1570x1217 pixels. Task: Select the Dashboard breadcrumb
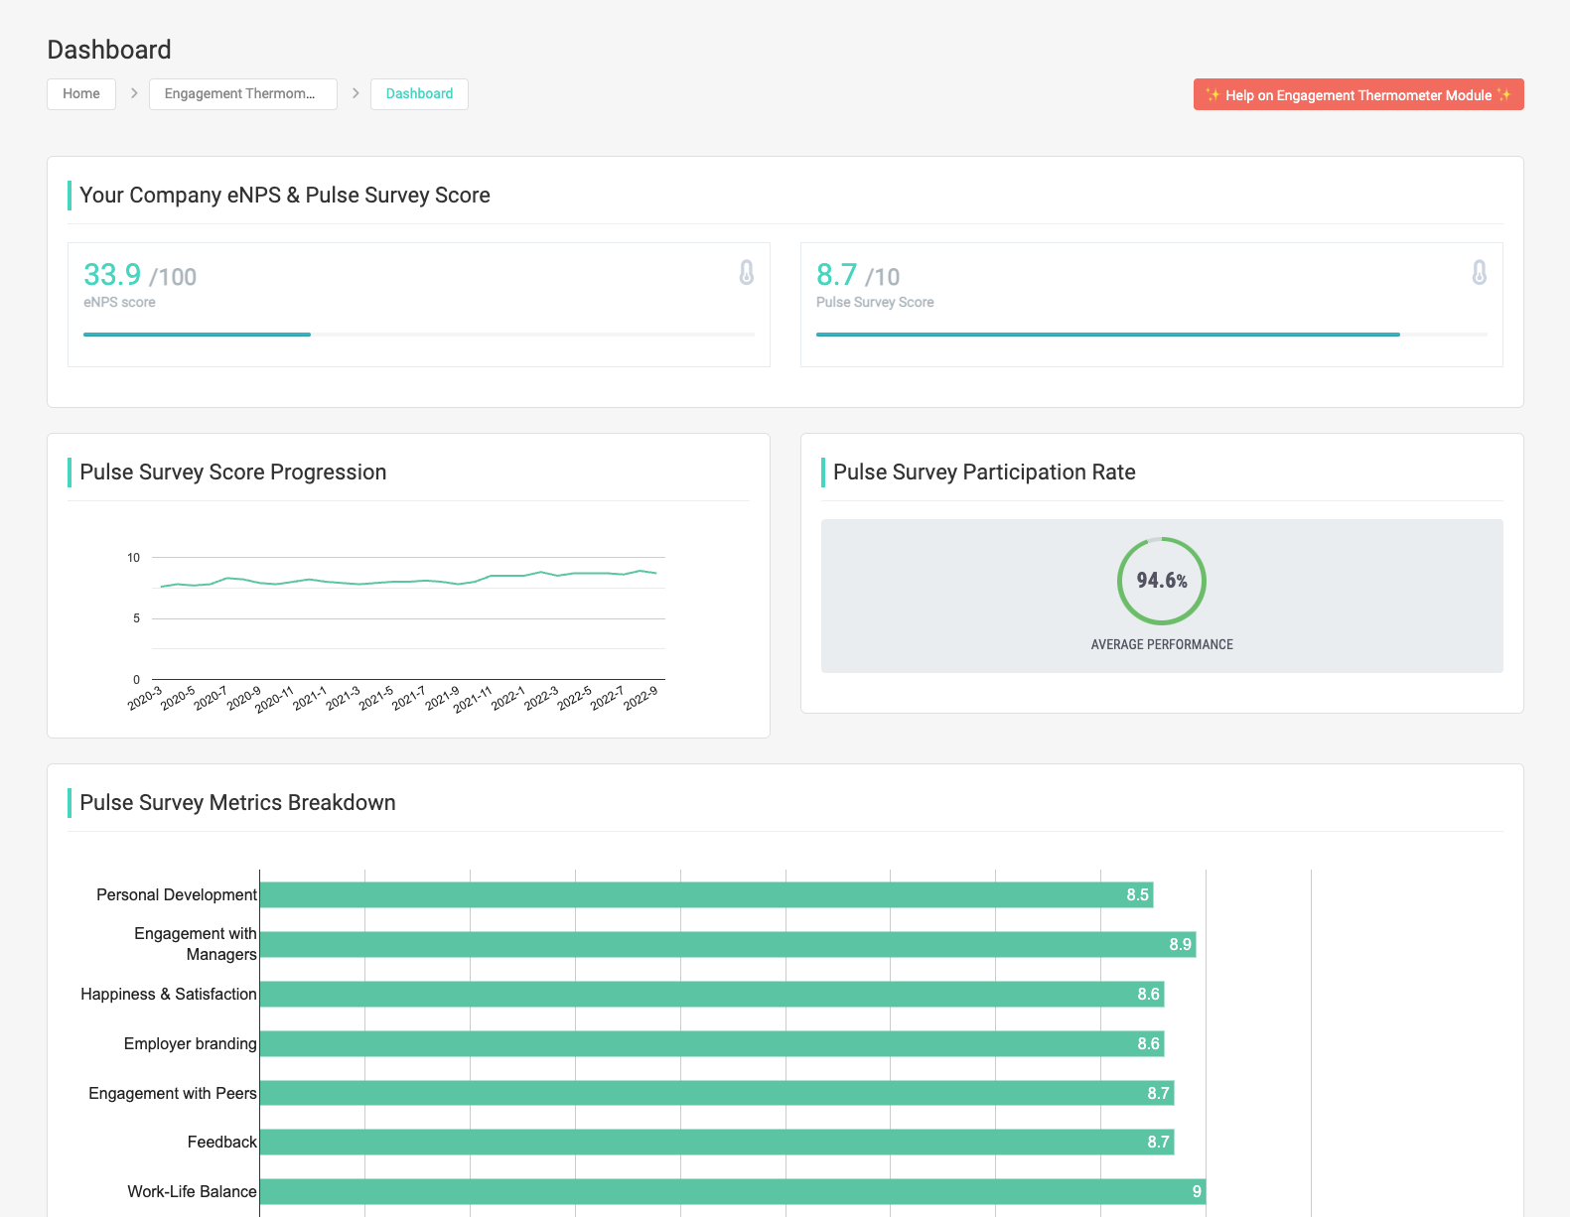tap(419, 94)
